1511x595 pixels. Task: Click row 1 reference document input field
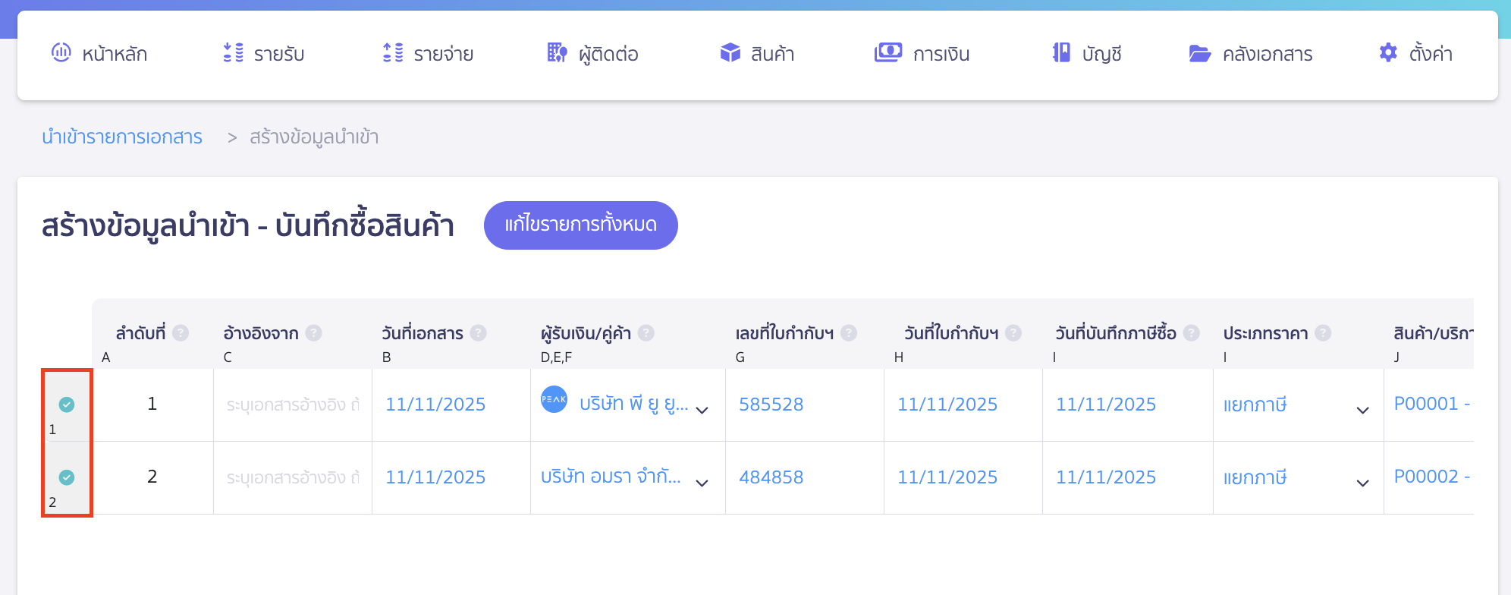tap(293, 405)
